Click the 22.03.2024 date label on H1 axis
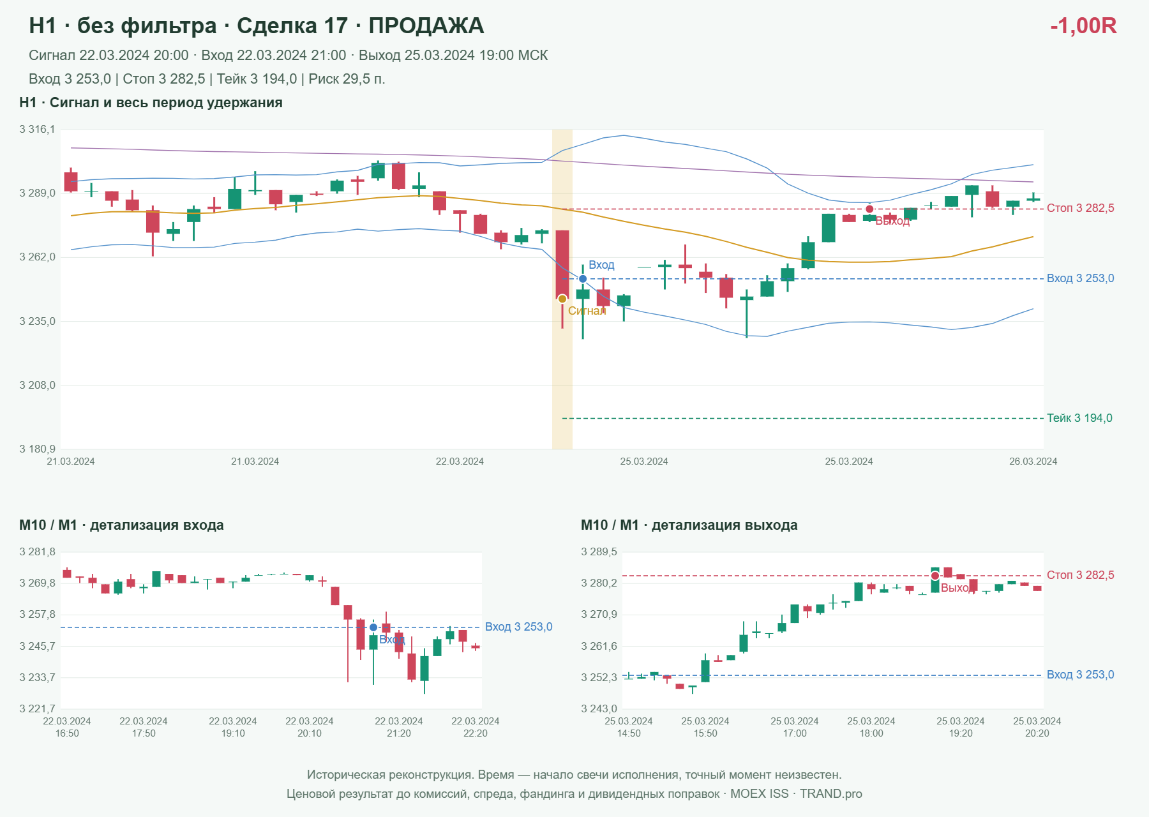 coord(460,461)
